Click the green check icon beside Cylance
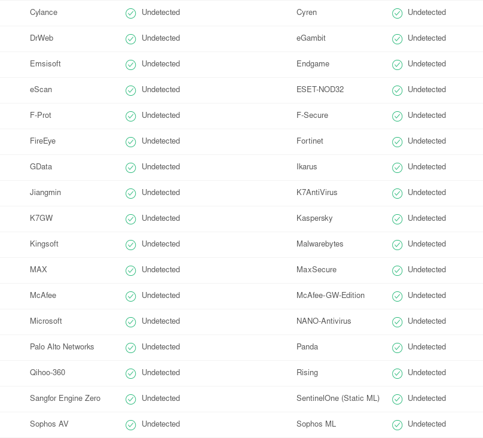 click(x=130, y=13)
